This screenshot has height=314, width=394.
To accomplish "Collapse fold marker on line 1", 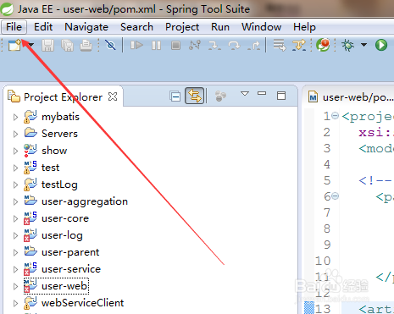I will click(x=335, y=116).
